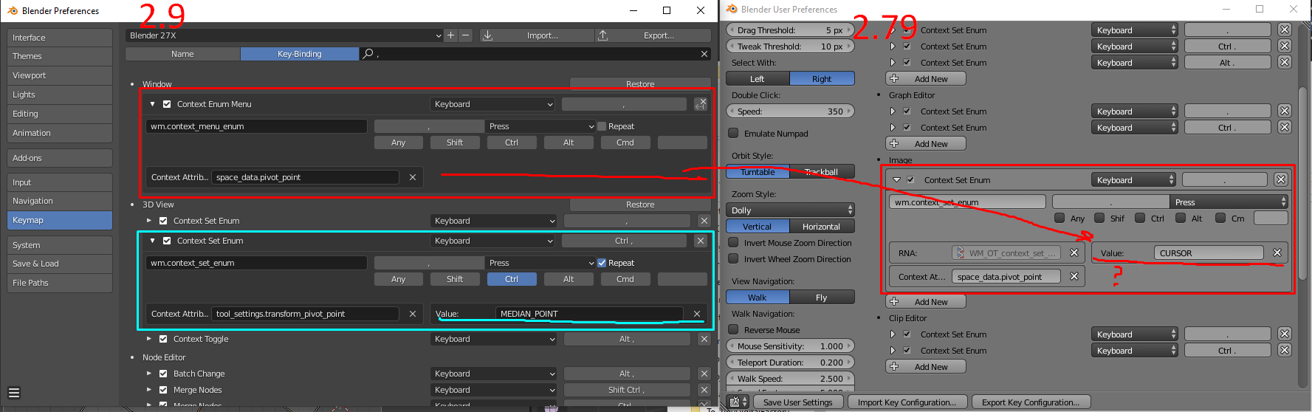This screenshot has width=1312, height=412.
Task: Click the minus icon to remove the keymap preset
Action: (x=465, y=35)
